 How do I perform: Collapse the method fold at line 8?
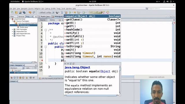tap(46, 47)
